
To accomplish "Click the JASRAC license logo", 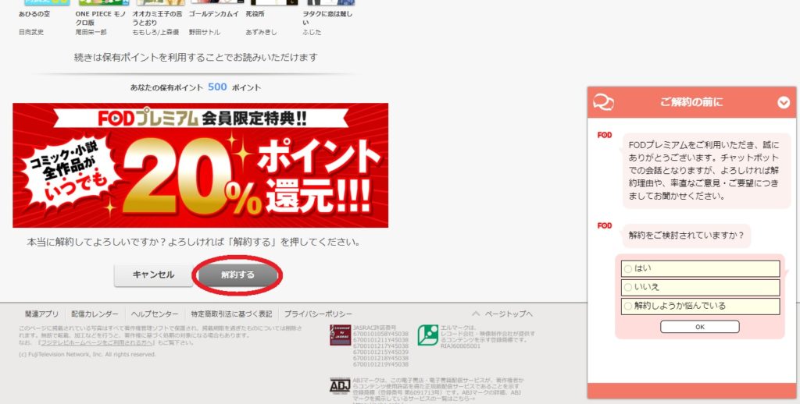I will (x=340, y=335).
